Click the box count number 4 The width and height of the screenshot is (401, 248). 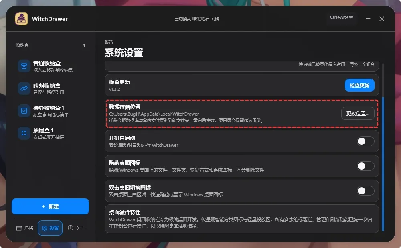pos(84,45)
